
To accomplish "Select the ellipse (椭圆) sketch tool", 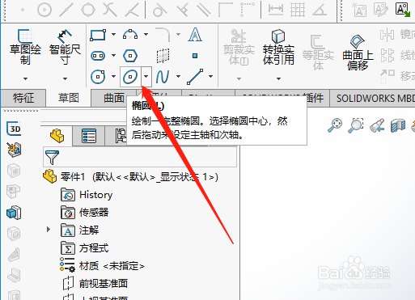I will tap(130, 77).
